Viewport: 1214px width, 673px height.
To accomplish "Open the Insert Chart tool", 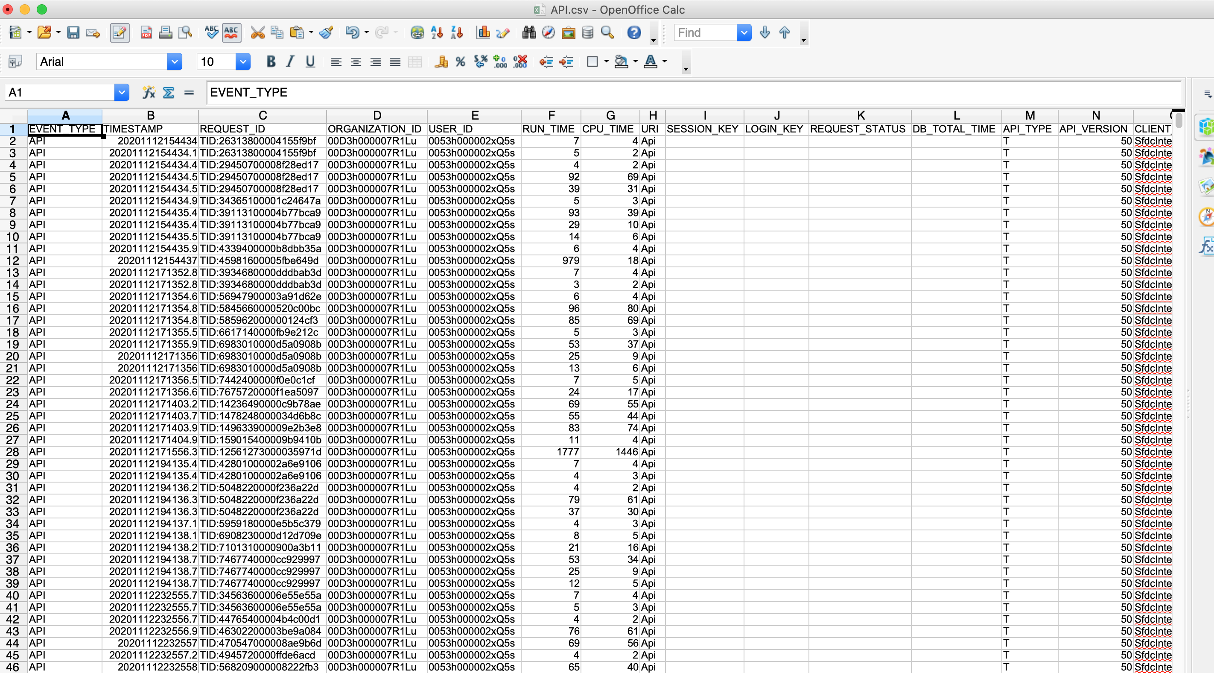I will pos(483,32).
